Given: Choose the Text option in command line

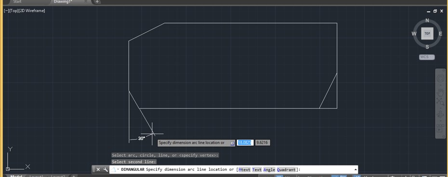Looking at the screenshot, I should click(x=257, y=170).
